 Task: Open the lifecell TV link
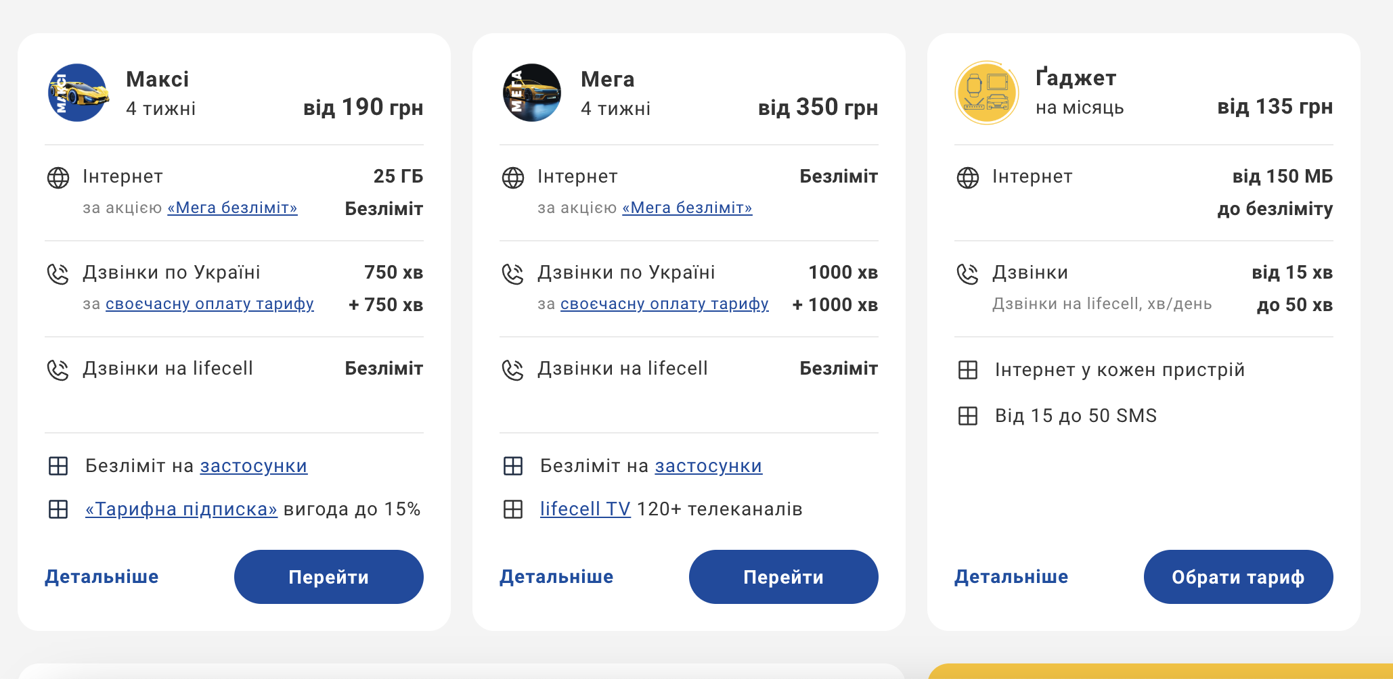585,509
